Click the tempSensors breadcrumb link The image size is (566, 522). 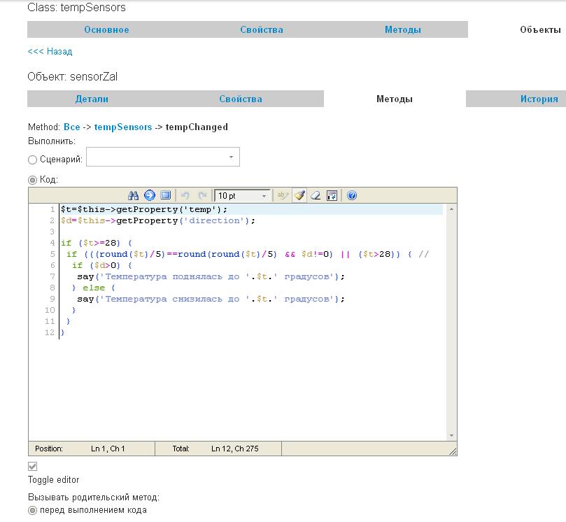tap(123, 127)
